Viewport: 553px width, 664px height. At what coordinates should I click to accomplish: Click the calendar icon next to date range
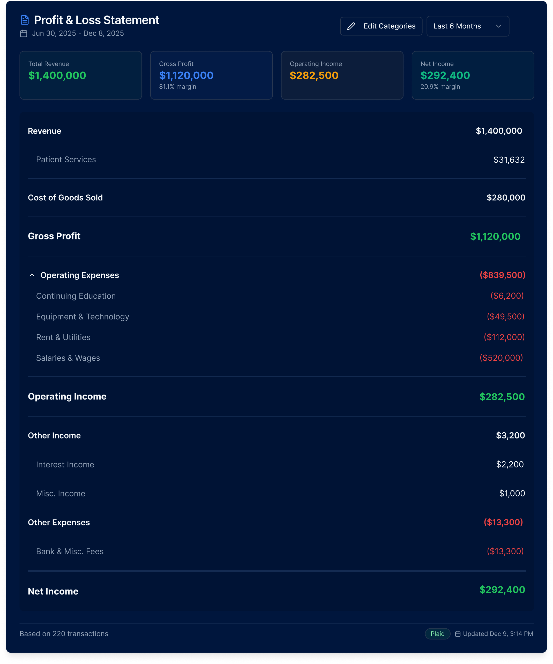[x=24, y=34]
